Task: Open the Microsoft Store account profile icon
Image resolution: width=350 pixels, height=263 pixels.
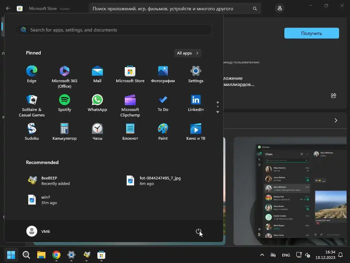Action: tap(280, 9)
